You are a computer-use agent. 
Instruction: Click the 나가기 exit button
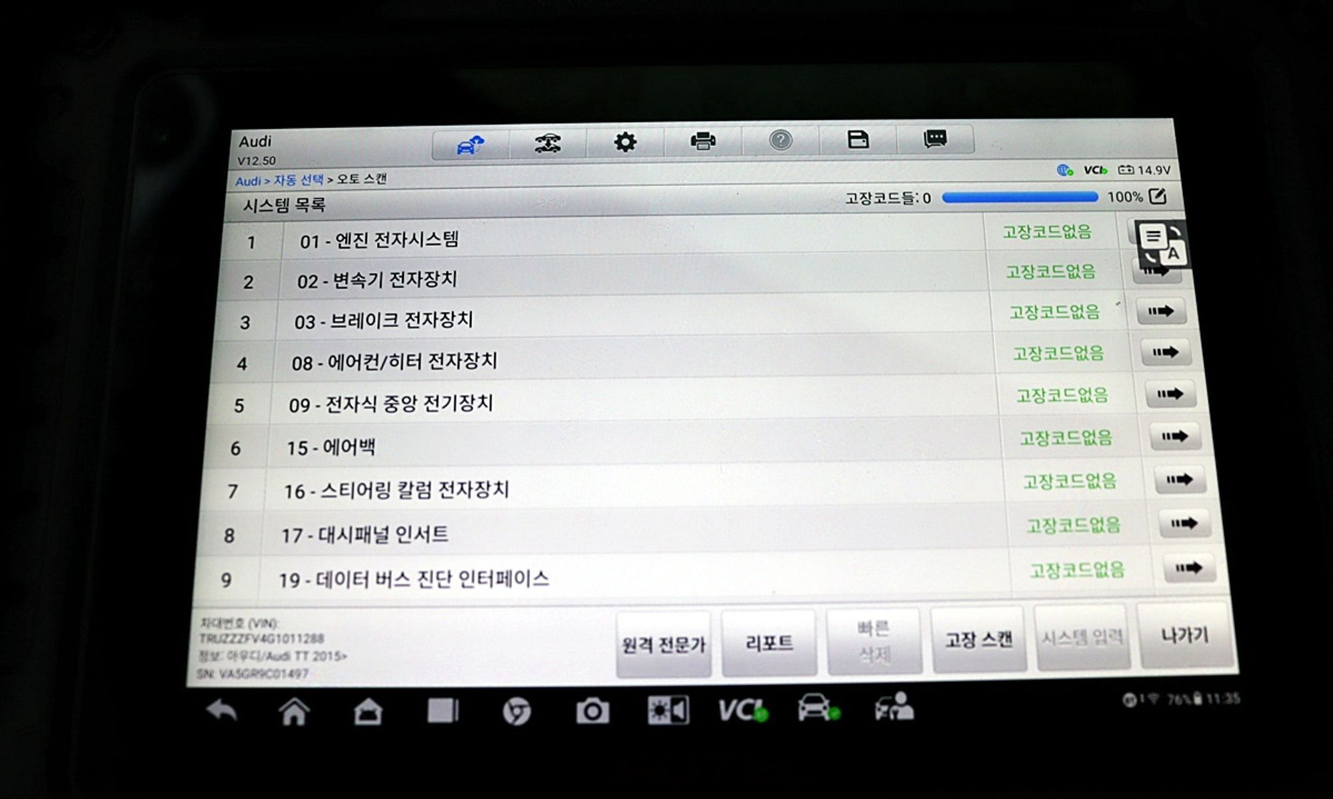[1184, 635]
